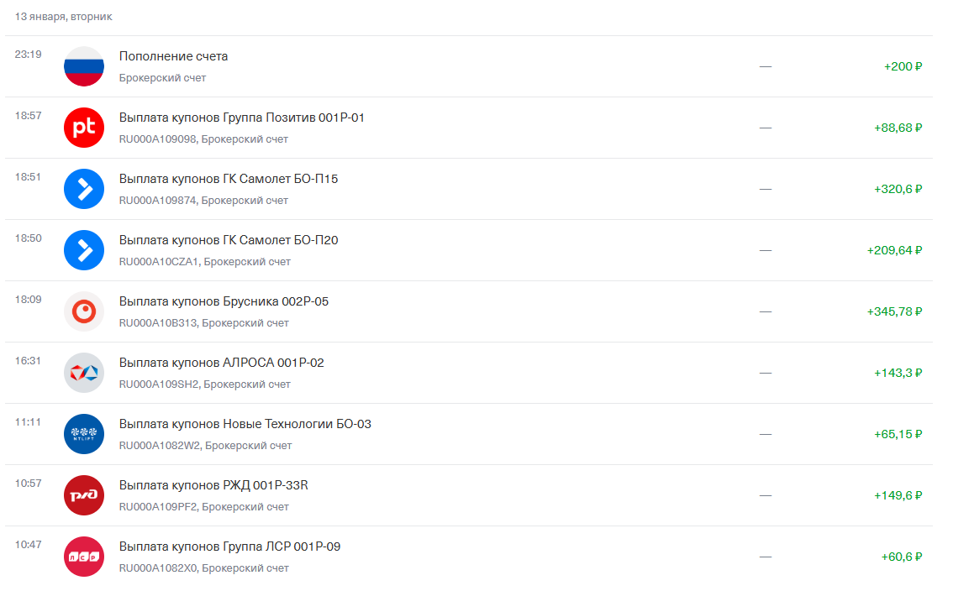Image resolution: width=953 pixels, height=591 pixels.
Task: Open Выплата купонов ГК Самолет БО-П20
Action: click(x=469, y=250)
